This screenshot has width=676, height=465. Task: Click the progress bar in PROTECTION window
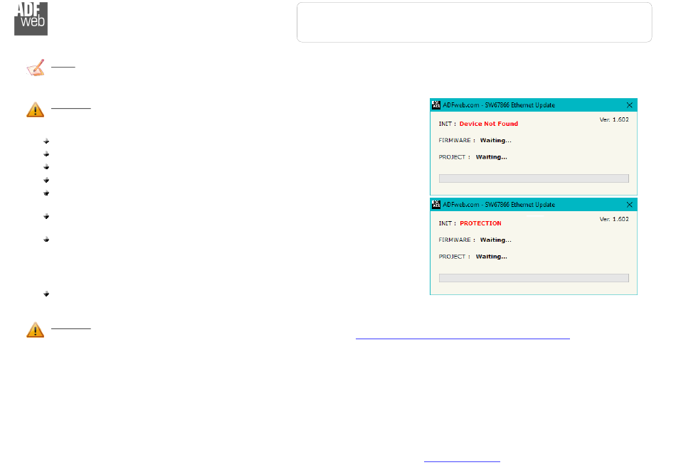(x=534, y=278)
